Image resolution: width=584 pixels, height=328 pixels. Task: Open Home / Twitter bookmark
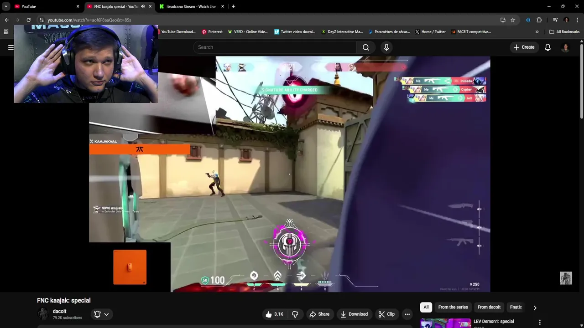pos(430,32)
